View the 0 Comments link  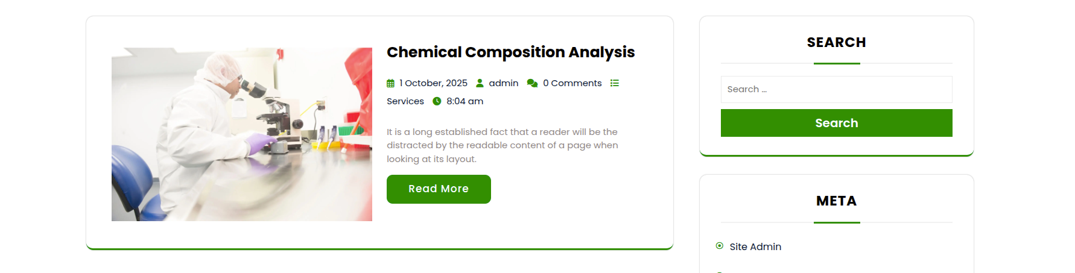pos(572,83)
